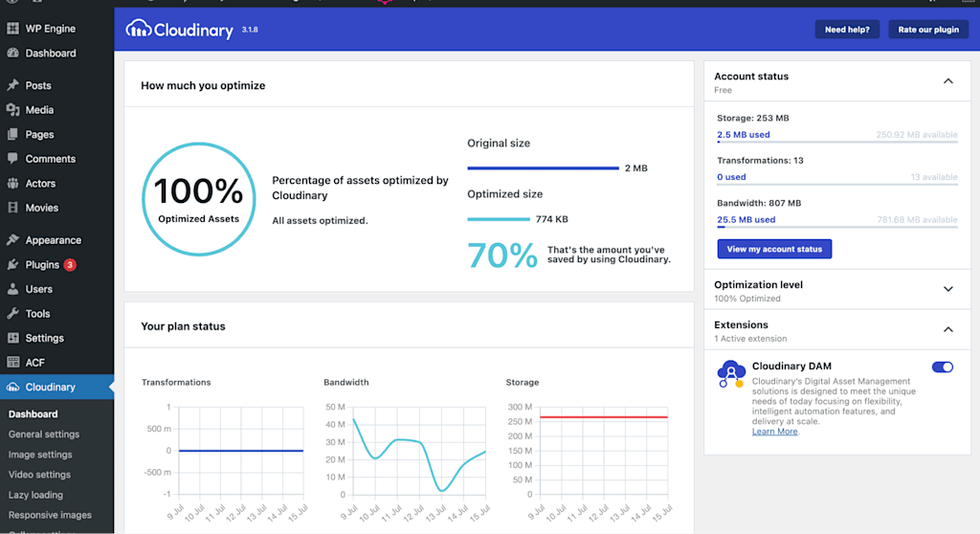The width and height of the screenshot is (980, 534).
Task: Open Lazy loading submenu item
Action: 35,495
